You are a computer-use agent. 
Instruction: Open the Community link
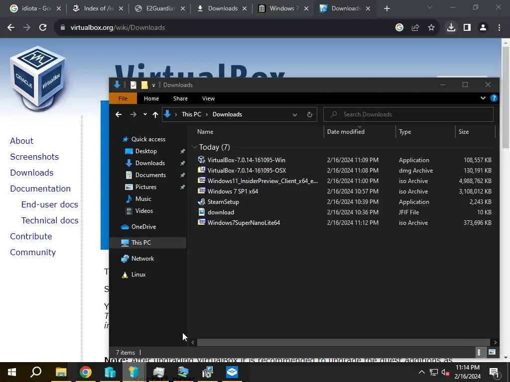point(33,252)
